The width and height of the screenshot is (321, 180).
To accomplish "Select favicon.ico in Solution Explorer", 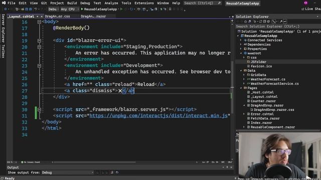I will (261, 66).
